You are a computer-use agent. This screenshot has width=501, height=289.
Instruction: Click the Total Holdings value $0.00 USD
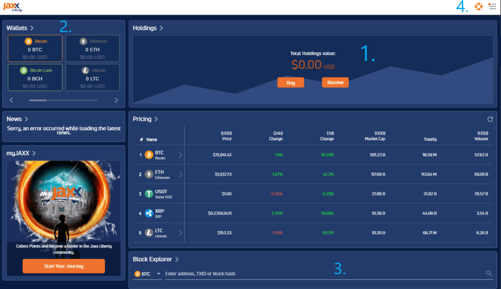click(x=313, y=65)
